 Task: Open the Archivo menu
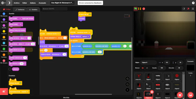(x=17, y=3)
